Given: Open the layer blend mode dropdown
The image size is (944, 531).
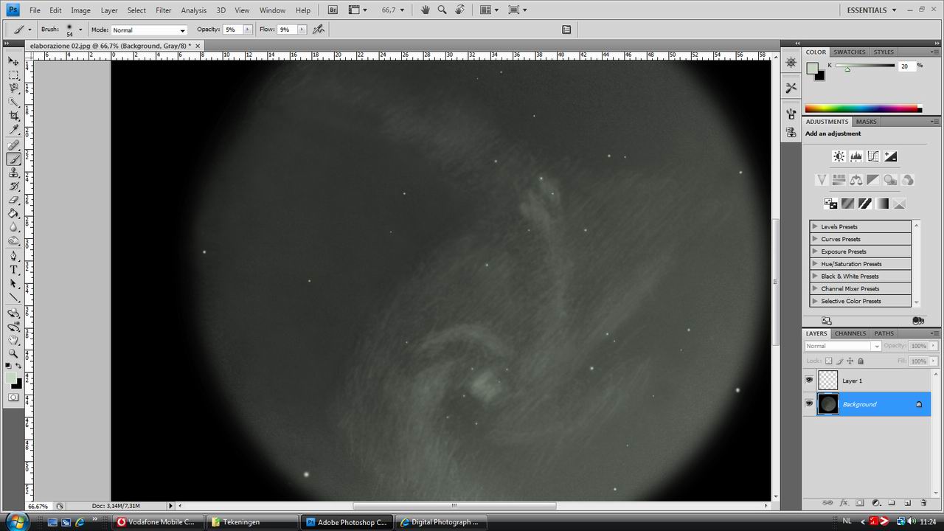Looking at the screenshot, I should [843, 346].
